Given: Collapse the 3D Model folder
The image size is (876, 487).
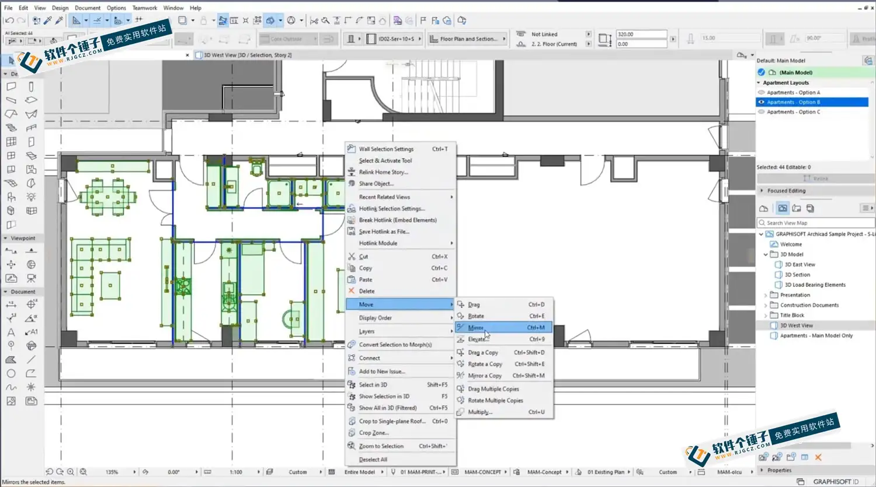Looking at the screenshot, I should pyautogui.click(x=766, y=254).
